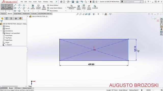The image size is (163, 91).
Task: Select the Polygon sketch tool
Action: (19, 11)
